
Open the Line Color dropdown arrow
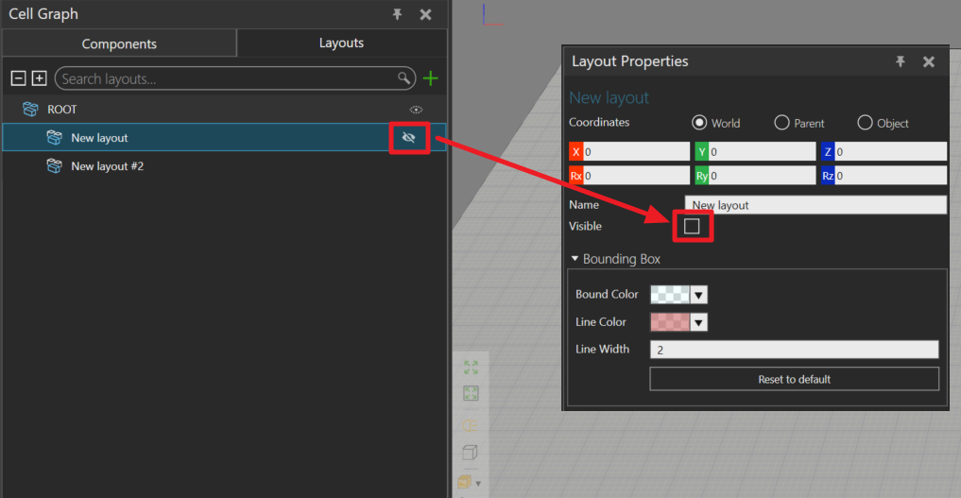[x=699, y=322]
